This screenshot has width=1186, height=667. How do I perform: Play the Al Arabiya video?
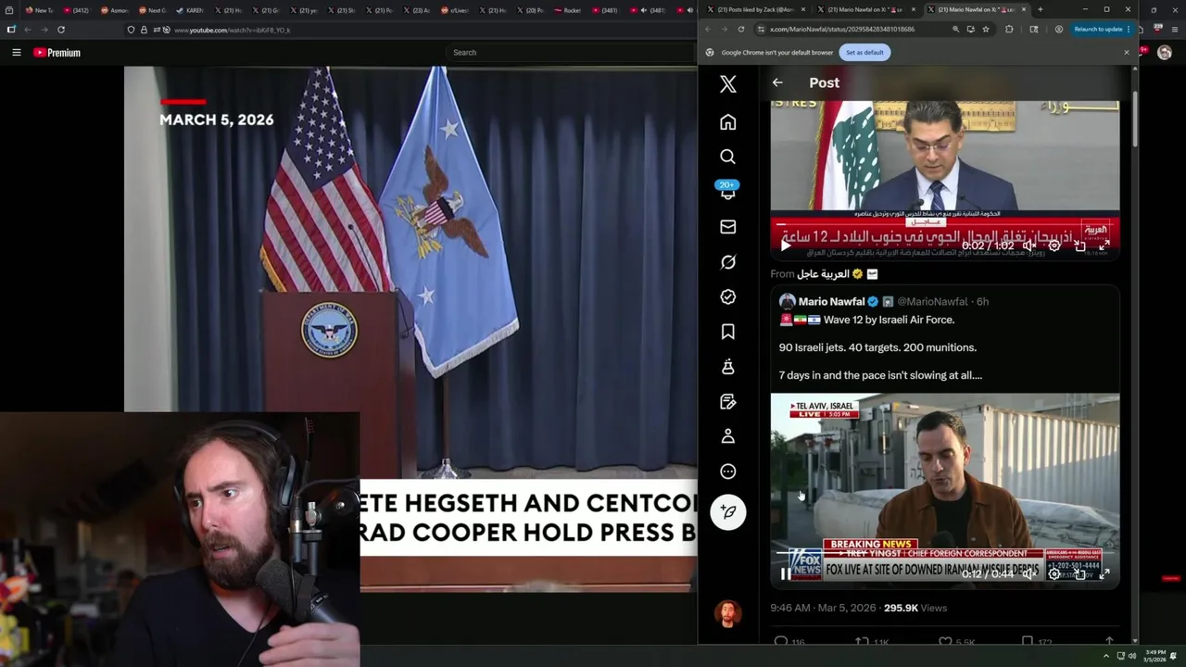coord(786,245)
